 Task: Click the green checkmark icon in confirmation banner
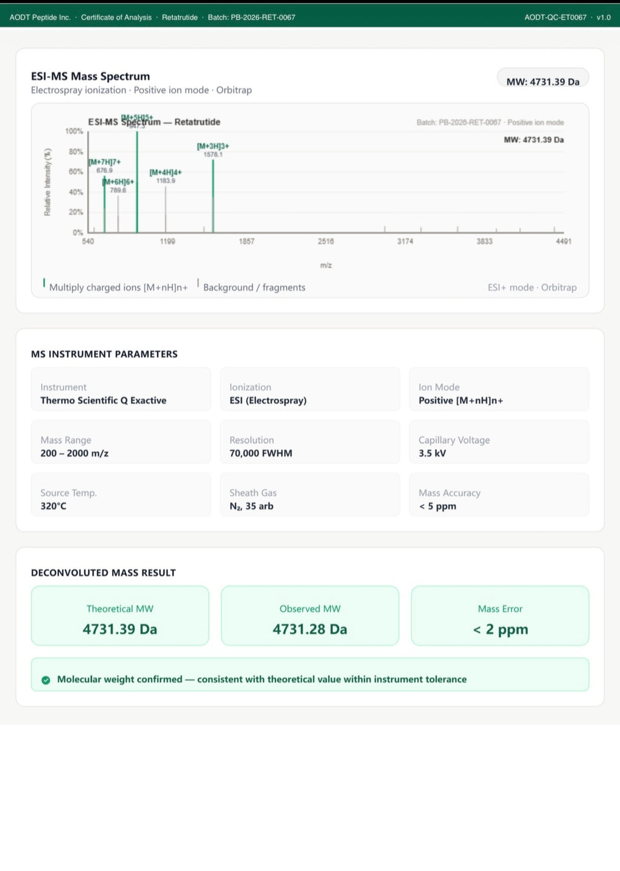click(45, 680)
